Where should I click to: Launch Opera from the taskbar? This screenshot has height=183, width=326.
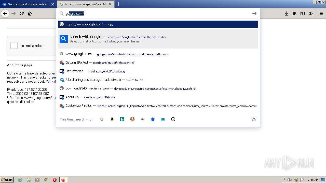tap(55, 180)
